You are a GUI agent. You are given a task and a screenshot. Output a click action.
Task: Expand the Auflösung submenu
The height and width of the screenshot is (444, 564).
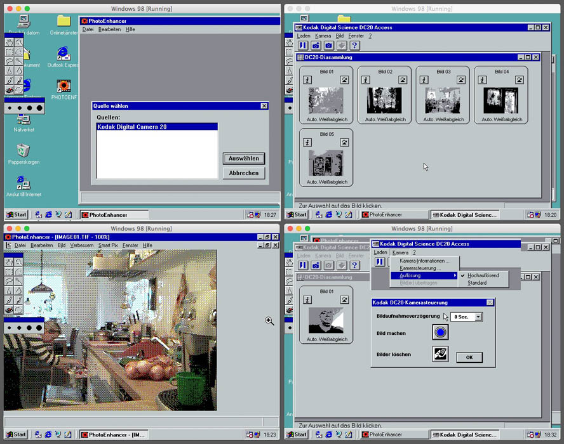pyautogui.click(x=424, y=275)
